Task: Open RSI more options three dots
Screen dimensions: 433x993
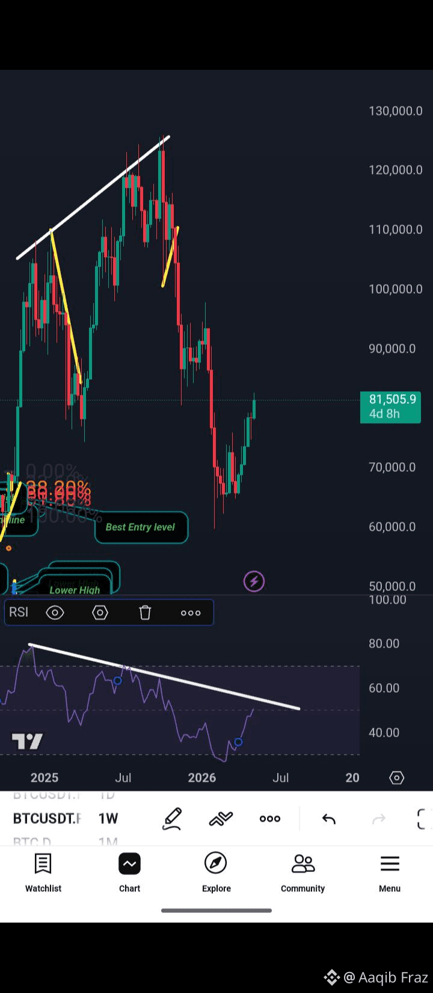Action: (191, 613)
